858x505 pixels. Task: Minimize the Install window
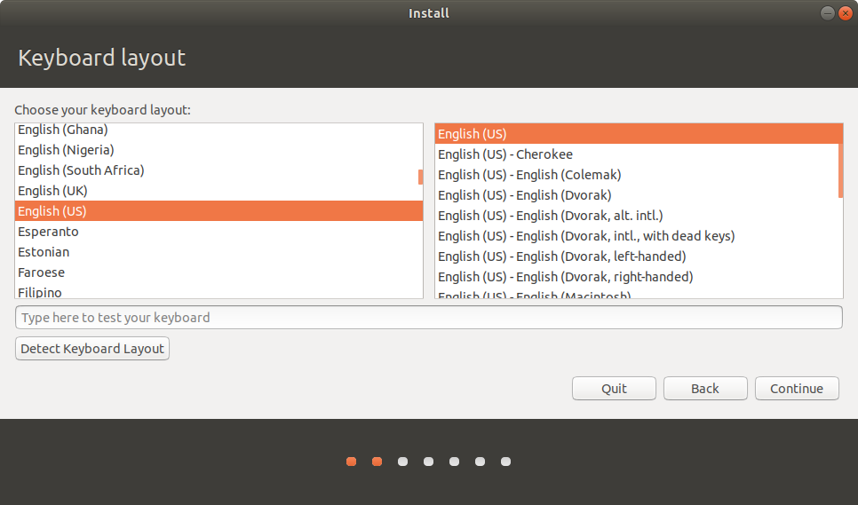pyautogui.click(x=828, y=13)
